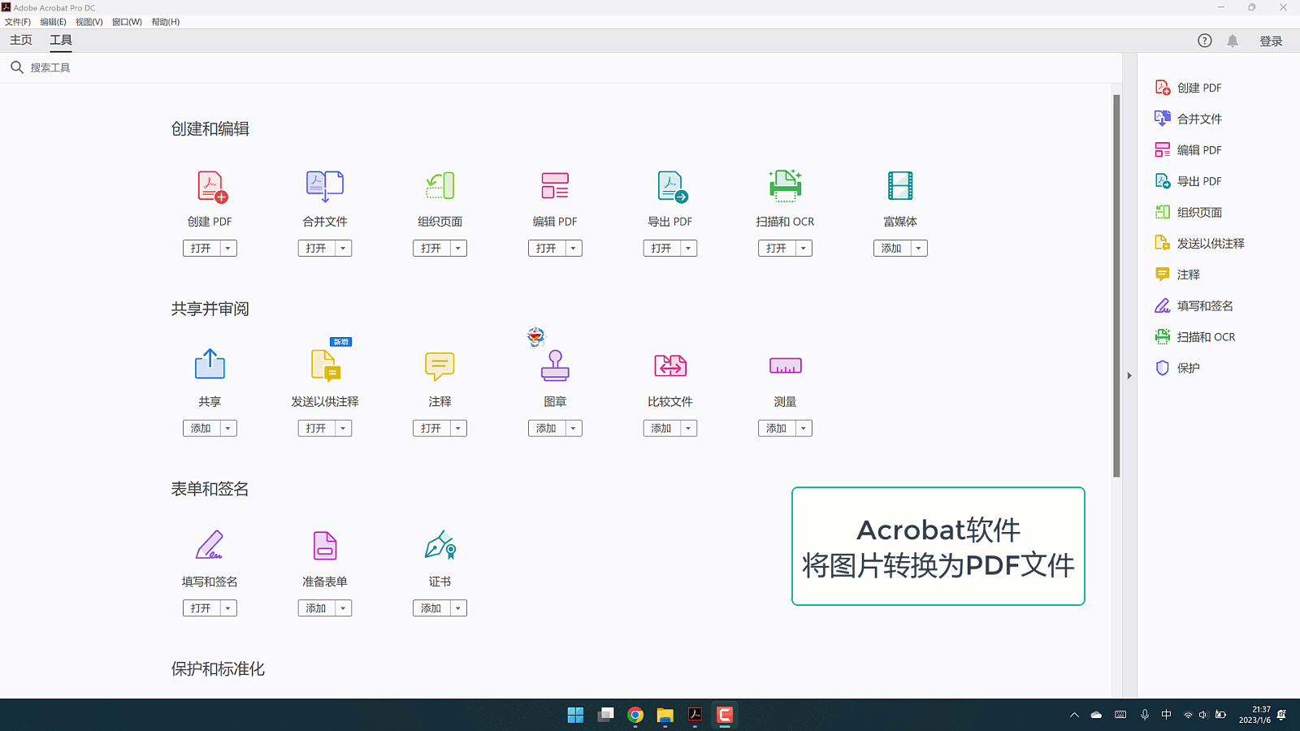Switch to the 工具 tab

[x=61, y=40]
